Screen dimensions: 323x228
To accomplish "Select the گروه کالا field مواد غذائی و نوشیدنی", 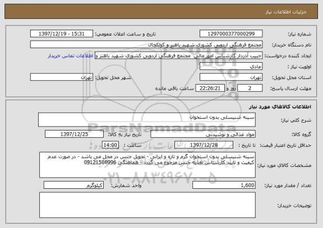I will [x=203, y=134].
